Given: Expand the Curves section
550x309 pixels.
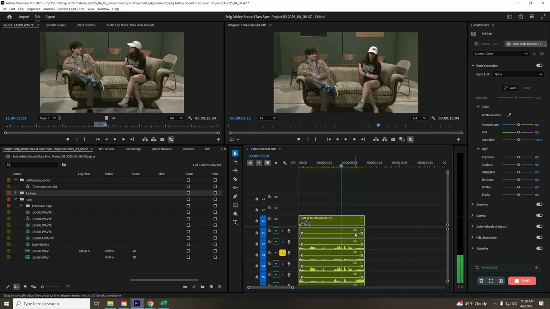Looking at the screenshot, I should pyautogui.click(x=473, y=215).
